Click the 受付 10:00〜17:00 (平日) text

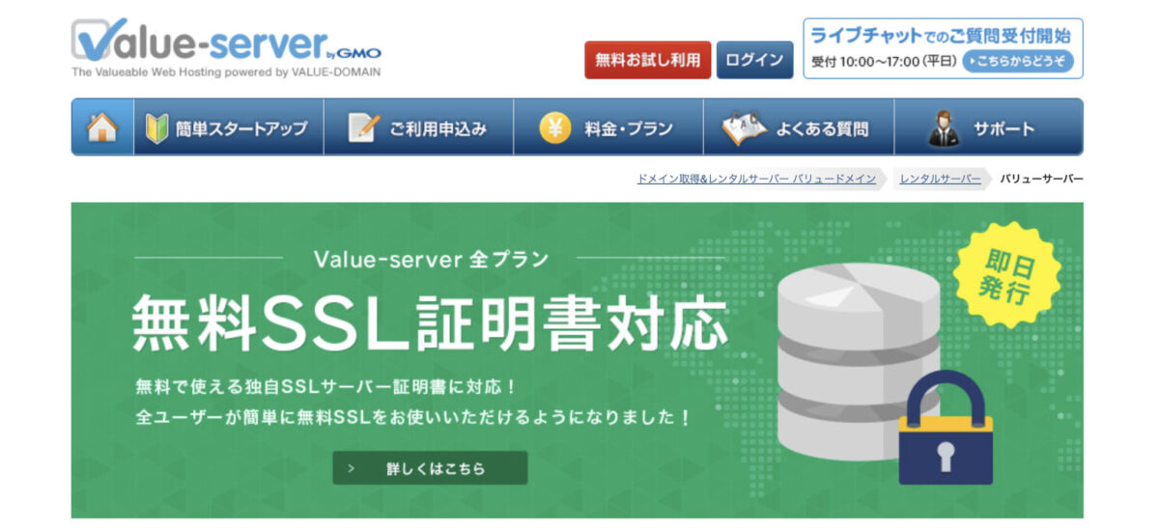(884, 62)
